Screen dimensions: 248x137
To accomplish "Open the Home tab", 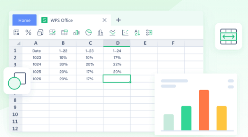I will coord(24,20).
